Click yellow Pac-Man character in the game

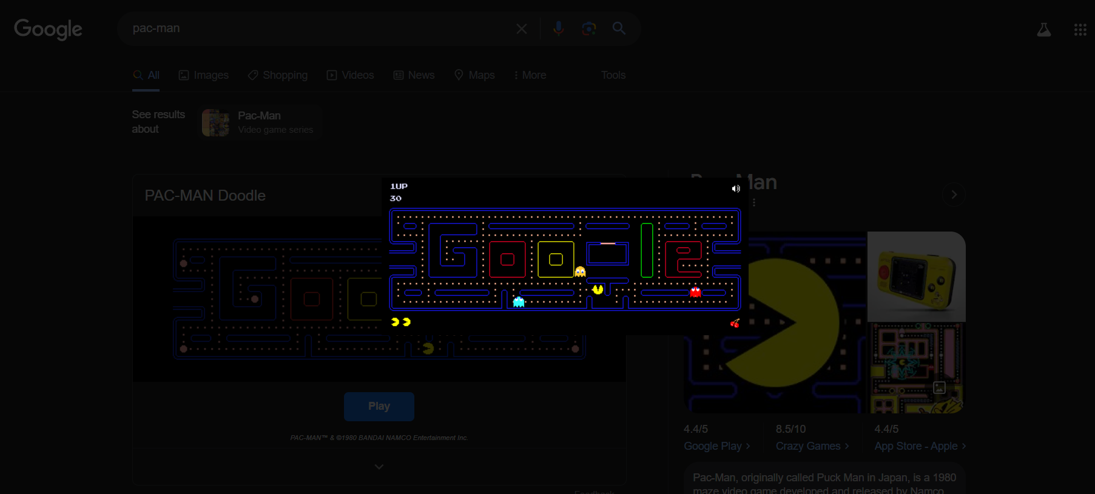[598, 289]
